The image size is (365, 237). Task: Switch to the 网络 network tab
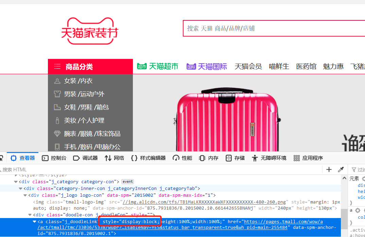coord(114,158)
